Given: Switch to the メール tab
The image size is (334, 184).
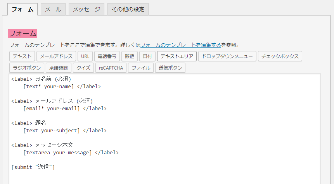Looking at the screenshot, I should tap(53, 9).
